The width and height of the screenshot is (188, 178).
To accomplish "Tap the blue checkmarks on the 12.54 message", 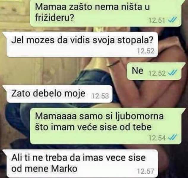I will 173,138.
